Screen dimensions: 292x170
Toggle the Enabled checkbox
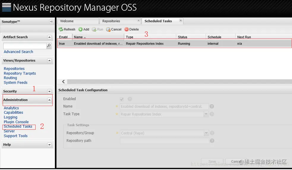tap(122, 99)
